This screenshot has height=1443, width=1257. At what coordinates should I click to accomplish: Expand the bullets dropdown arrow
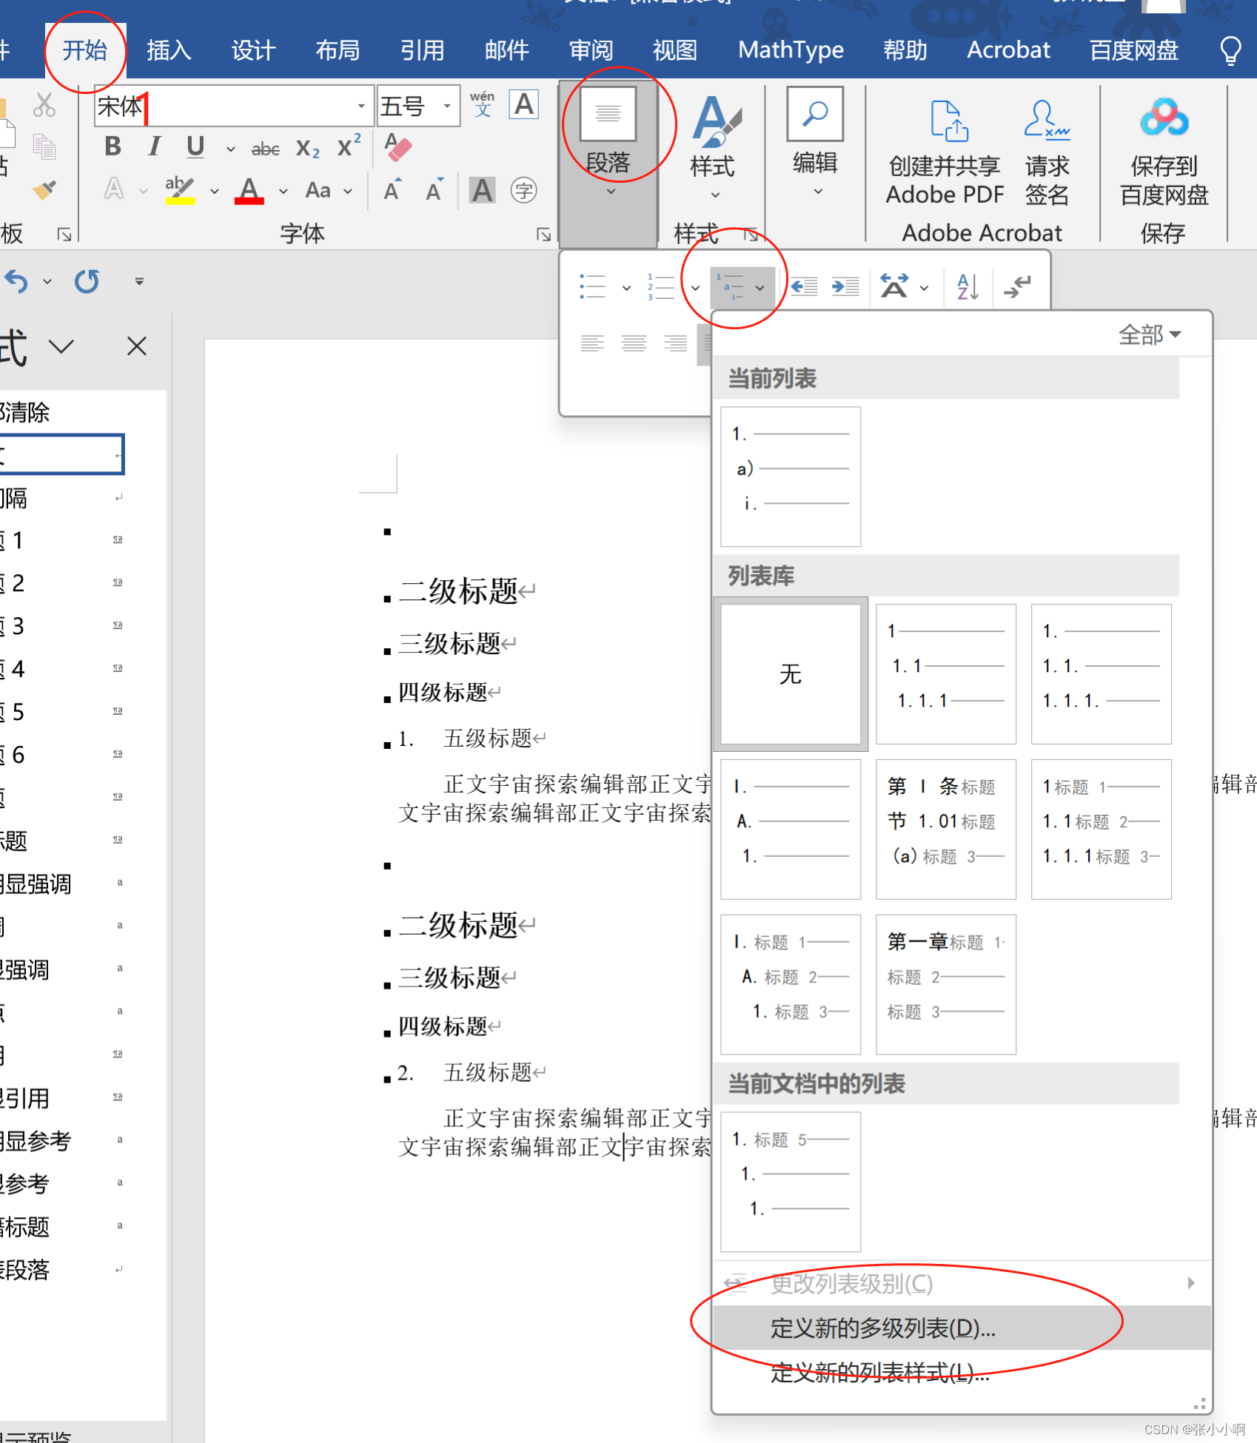point(626,288)
